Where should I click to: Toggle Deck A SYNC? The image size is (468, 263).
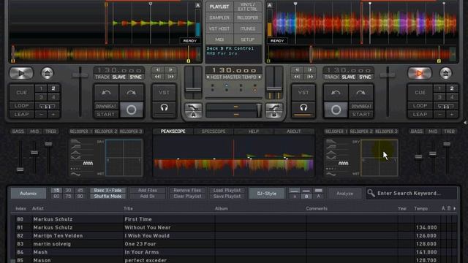pyautogui.click(x=135, y=77)
